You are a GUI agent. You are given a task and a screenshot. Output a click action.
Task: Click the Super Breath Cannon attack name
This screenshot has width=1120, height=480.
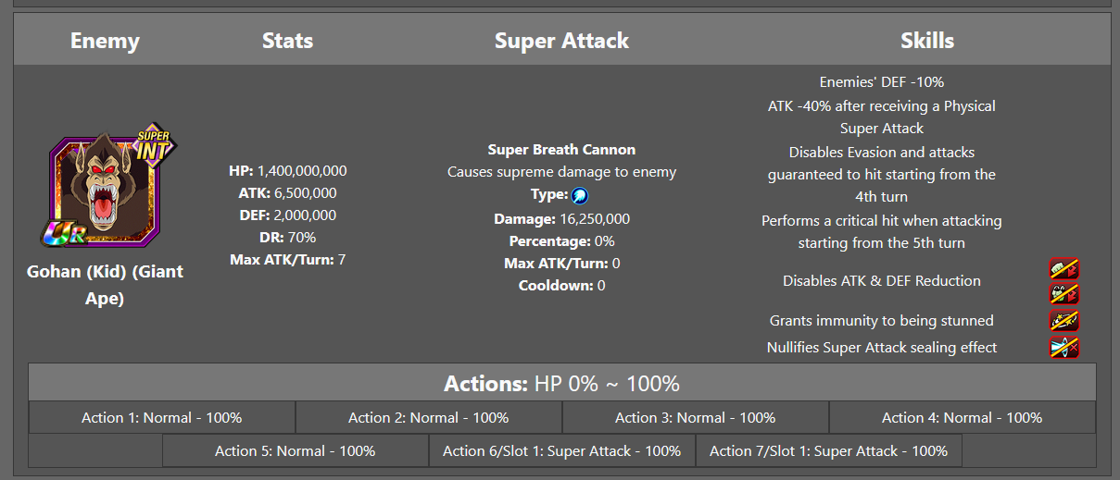561,150
